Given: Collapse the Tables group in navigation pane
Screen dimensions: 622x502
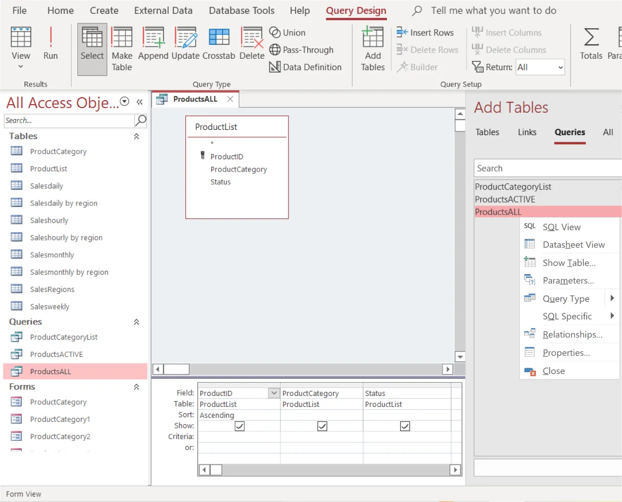Looking at the screenshot, I should tap(137, 136).
